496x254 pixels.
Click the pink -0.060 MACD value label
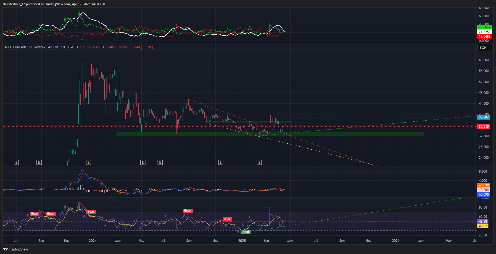(x=484, y=190)
